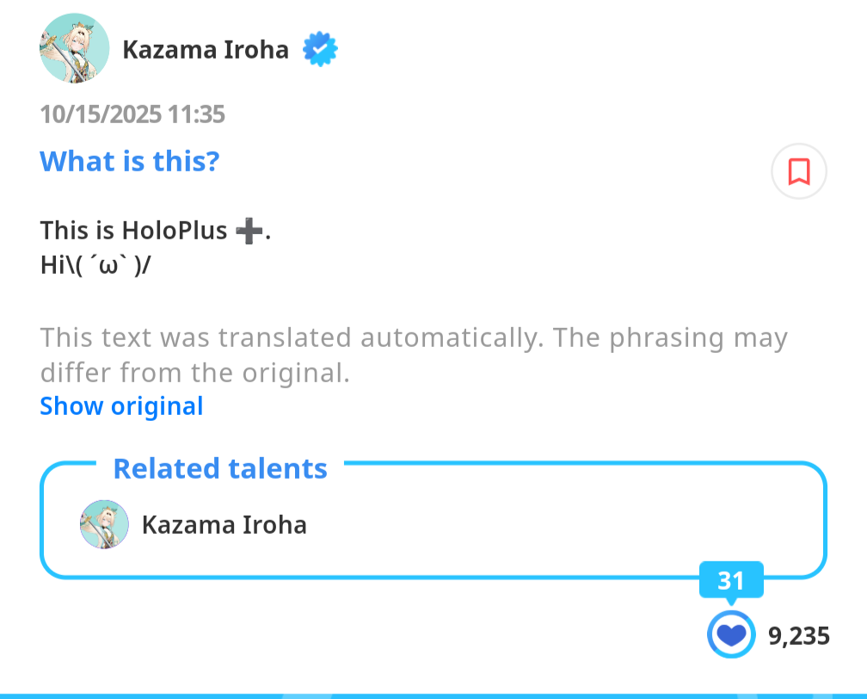Click the blue 31 like-count bubble
The width and height of the screenshot is (867, 699).
tap(730, 581)
